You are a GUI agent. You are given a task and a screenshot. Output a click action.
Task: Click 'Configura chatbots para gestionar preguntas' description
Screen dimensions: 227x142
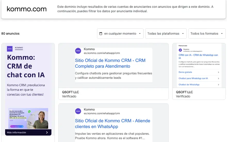113,75
